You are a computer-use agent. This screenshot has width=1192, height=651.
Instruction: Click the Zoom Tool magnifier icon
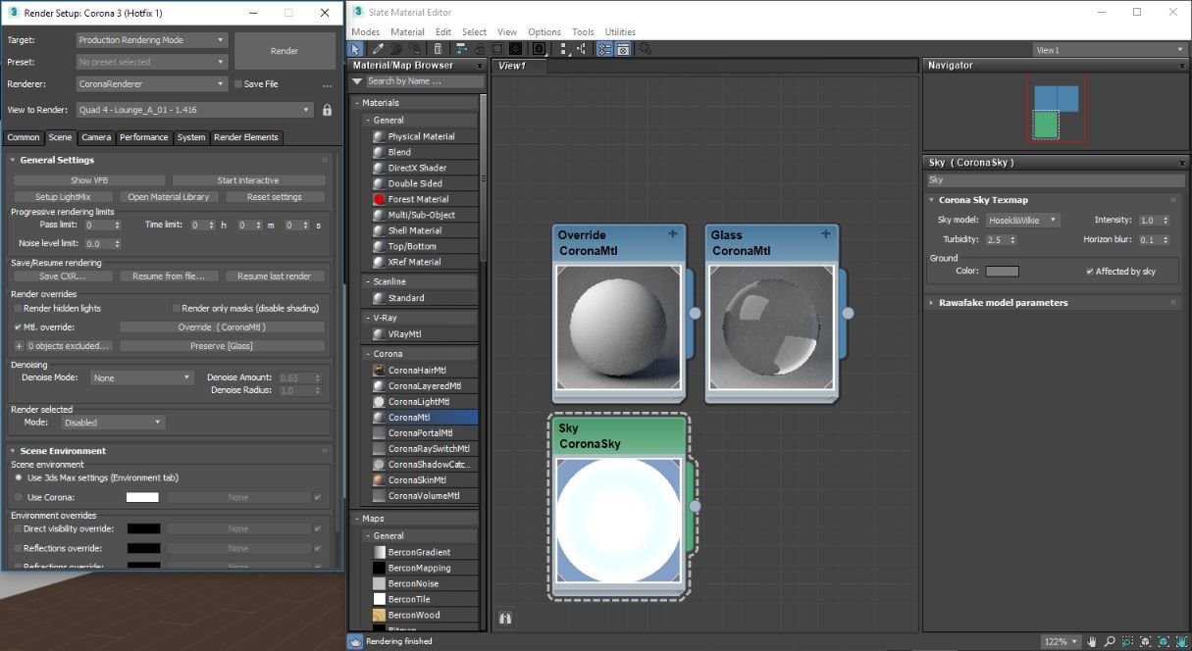(1109, 642)
